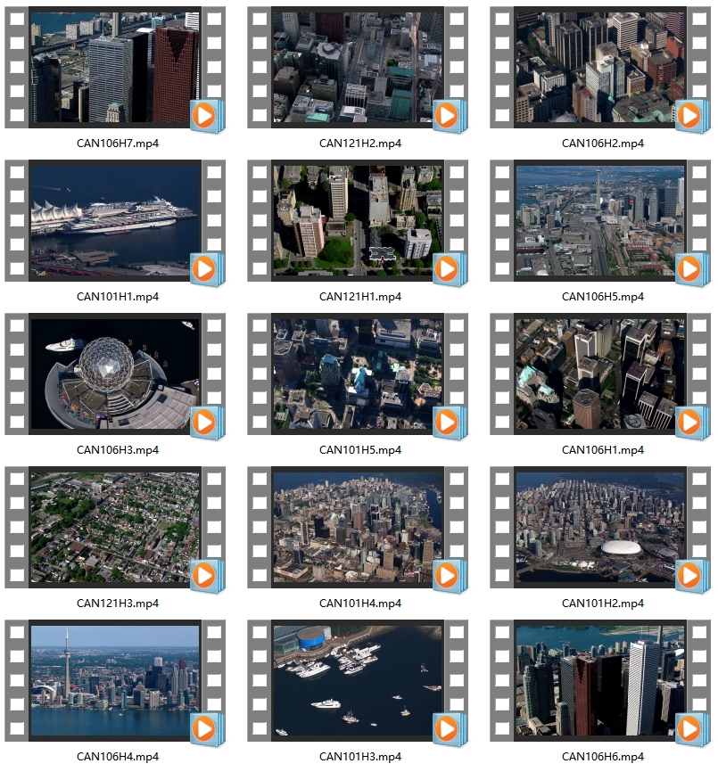Click the play icon on CAN101H1.mp4
718x772 pixels.
pyautogui.click(x=207, y=269)
